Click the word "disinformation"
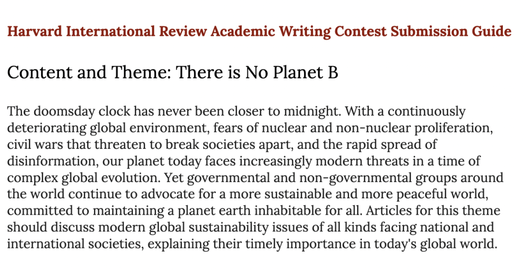 52,161
